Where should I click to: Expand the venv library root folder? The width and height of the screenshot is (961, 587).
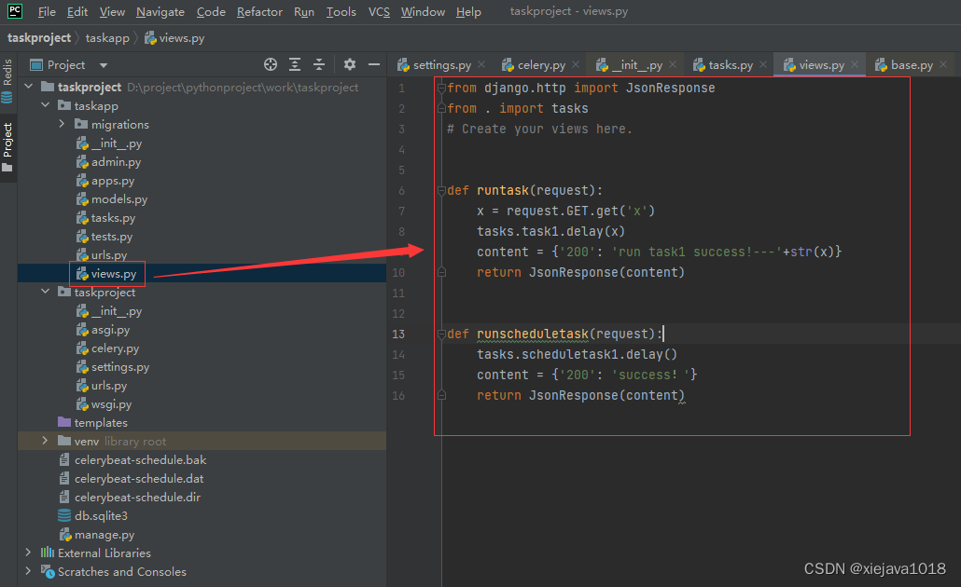pos(45,441)
